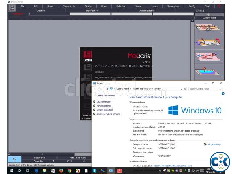Expand breadcrumb arrow after Control Panel
The height and width of the screenshot is (174, 232).
(130, 89)
